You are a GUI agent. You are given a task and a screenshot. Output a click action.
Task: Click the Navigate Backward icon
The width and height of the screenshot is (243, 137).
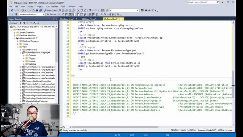(x=12, y=10)
